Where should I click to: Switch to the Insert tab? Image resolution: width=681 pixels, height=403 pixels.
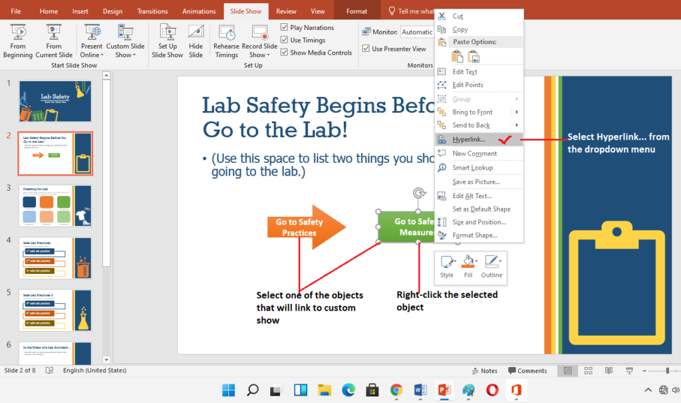pyautogui.click(x=80, y=11)
